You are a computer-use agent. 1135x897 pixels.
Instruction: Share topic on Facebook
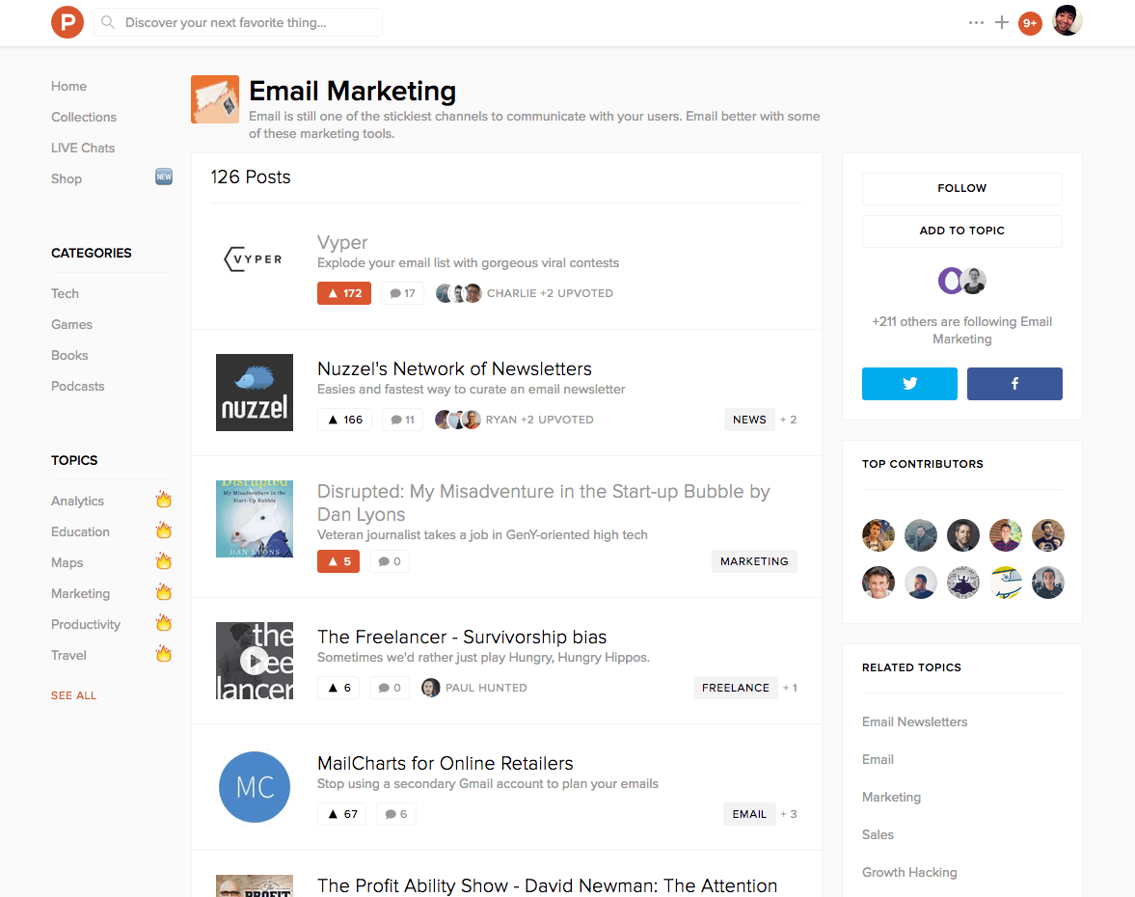click(1014, 384)
